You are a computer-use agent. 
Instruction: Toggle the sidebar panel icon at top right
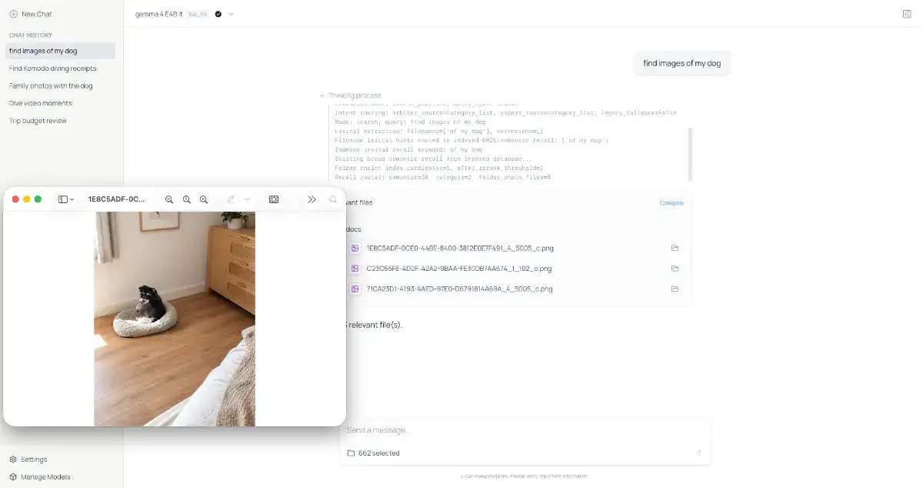pyautogui.click(x=906, y=14)
